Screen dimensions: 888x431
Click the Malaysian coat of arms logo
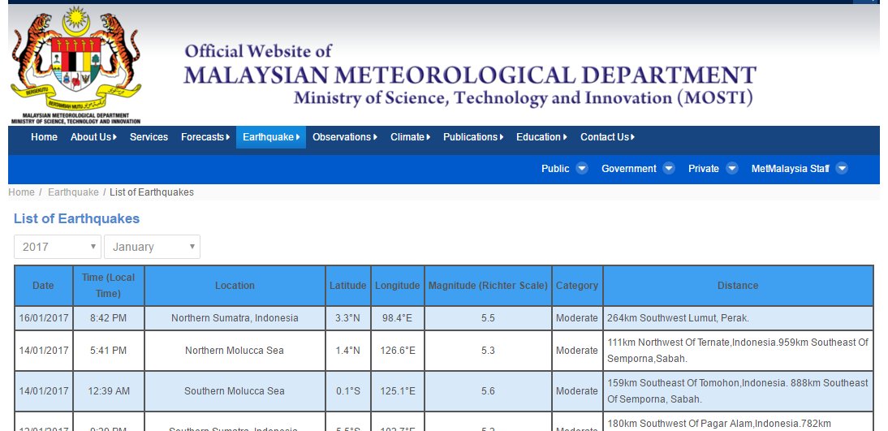tap(75, 65)
